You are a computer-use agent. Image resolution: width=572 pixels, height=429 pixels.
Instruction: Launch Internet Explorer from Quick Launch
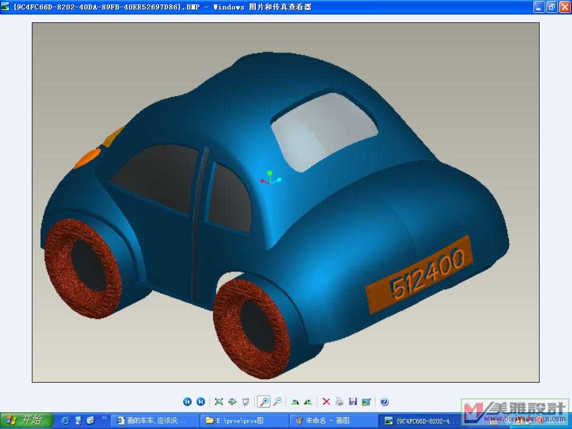pyautogui.click(x=65, y=421)
